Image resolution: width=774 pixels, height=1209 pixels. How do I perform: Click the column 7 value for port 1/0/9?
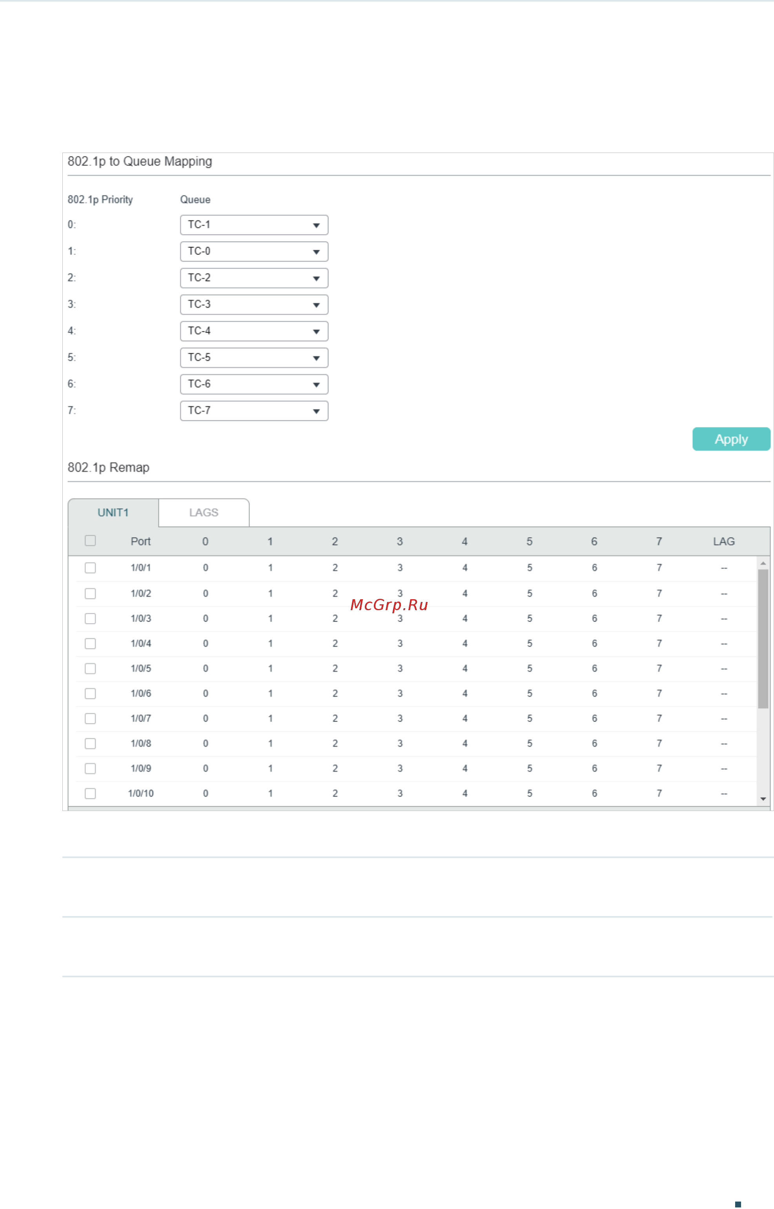point(659,769)
